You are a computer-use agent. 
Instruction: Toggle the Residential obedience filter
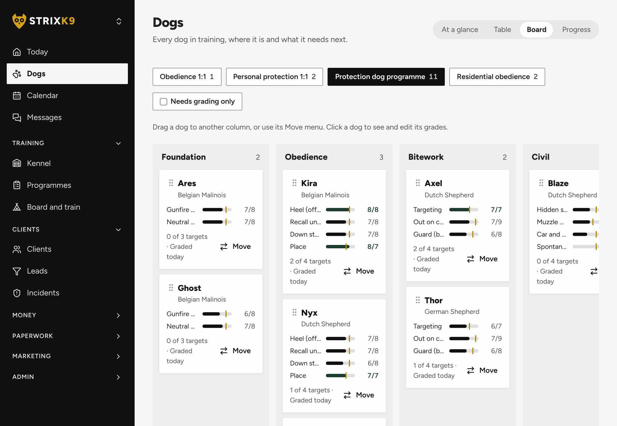coord(497,77)
